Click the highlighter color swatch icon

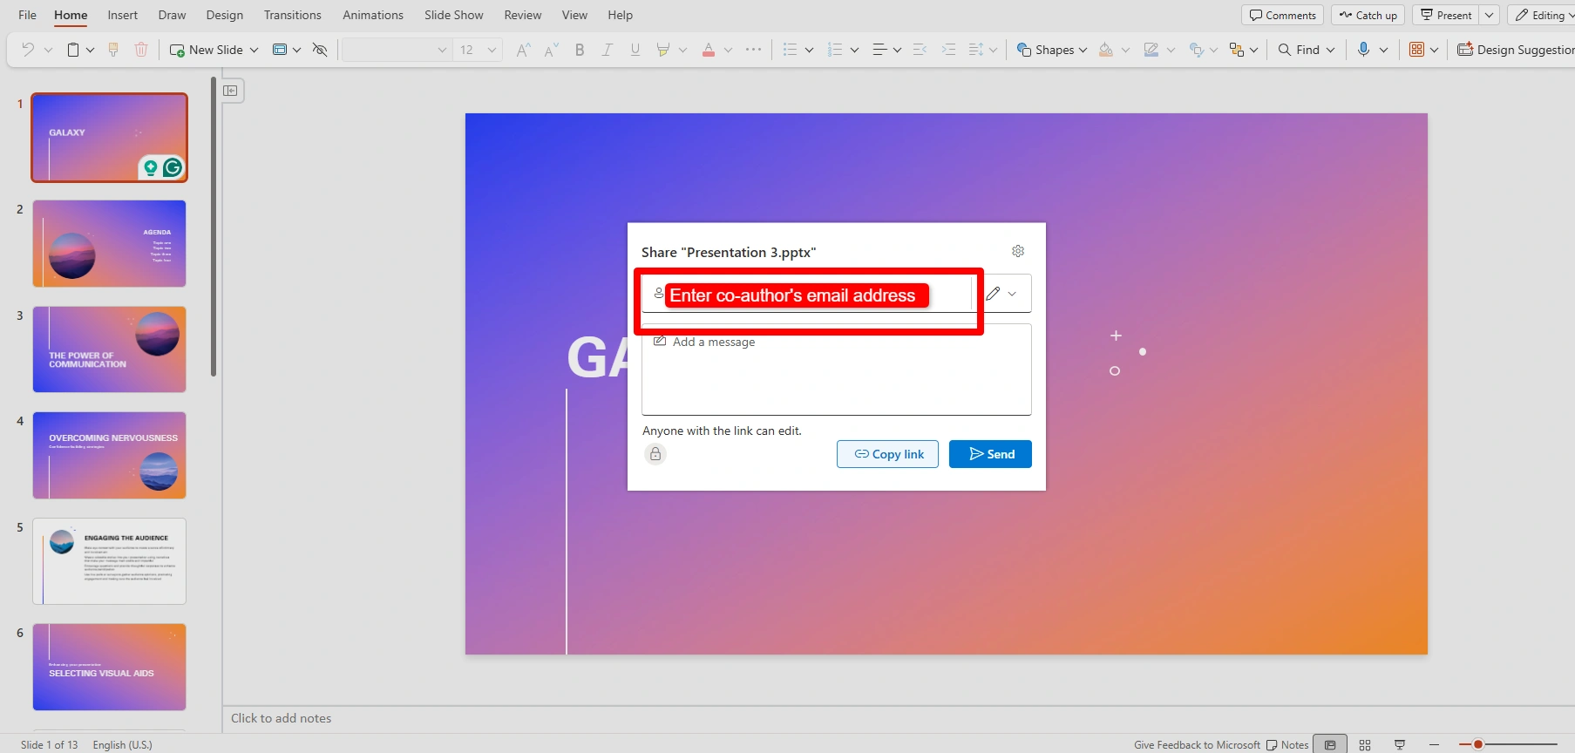tap(663, 50)
